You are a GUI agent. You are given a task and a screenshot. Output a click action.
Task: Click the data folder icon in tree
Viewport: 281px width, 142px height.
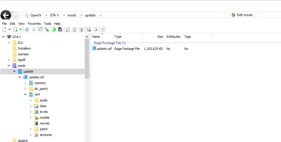[x=36, y=106]
